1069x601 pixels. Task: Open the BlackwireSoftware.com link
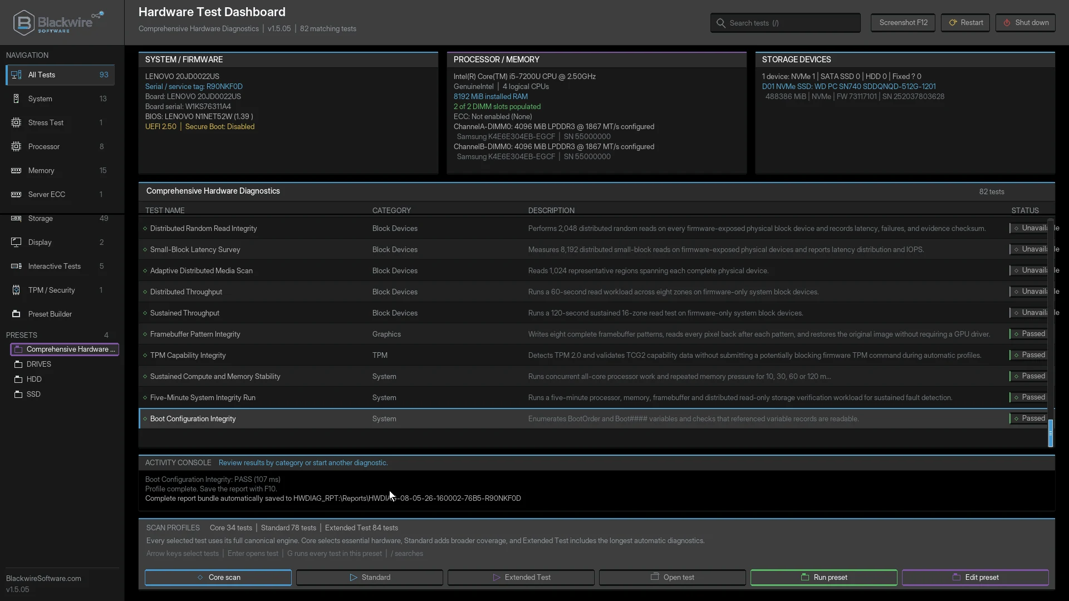point(43,579)
